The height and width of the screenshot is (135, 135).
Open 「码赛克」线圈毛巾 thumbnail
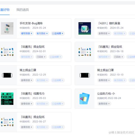click(7, 99)
